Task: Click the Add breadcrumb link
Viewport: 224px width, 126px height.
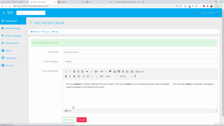Action: 55,32
